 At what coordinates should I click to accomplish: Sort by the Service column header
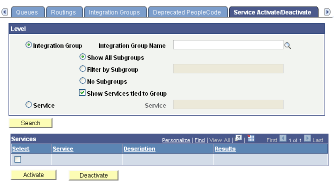63,149
